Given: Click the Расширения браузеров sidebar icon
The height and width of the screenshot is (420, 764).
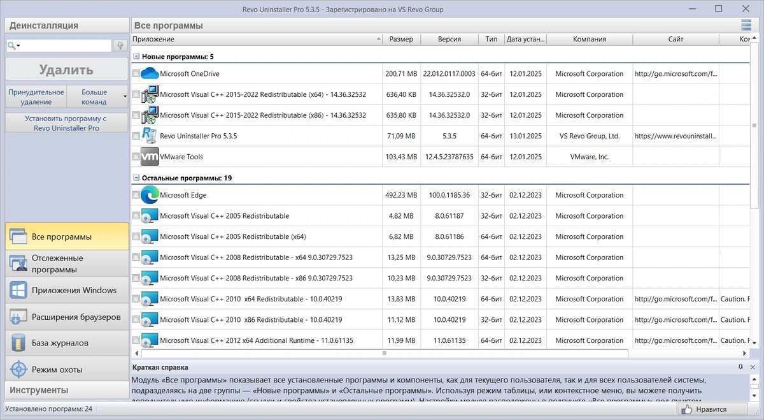Looking at the screenshot, I should click(17, 317).
